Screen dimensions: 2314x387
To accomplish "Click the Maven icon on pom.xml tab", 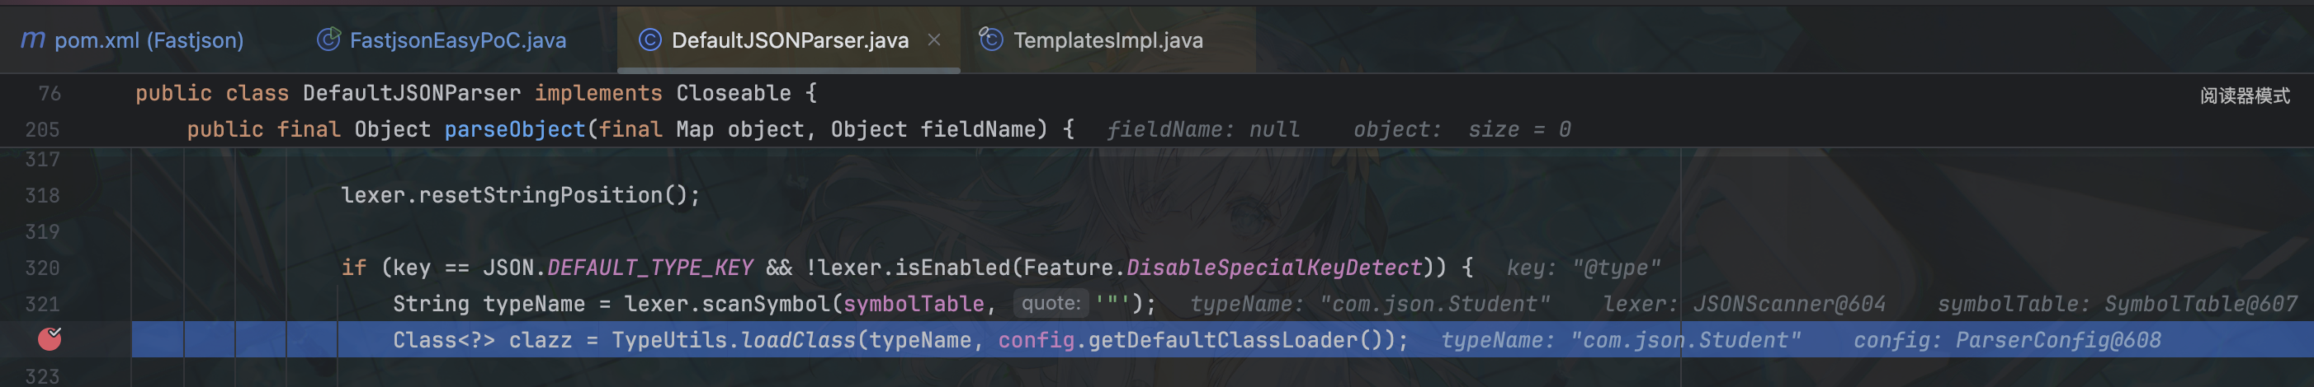I will (x=32, y=40).
